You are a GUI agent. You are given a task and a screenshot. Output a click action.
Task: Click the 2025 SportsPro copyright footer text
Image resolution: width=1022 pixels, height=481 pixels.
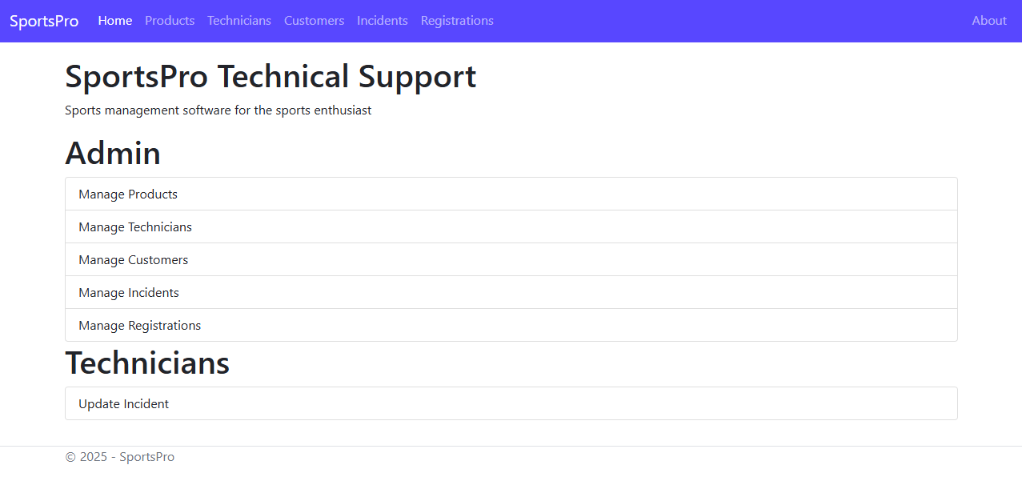tap(120, 457)
